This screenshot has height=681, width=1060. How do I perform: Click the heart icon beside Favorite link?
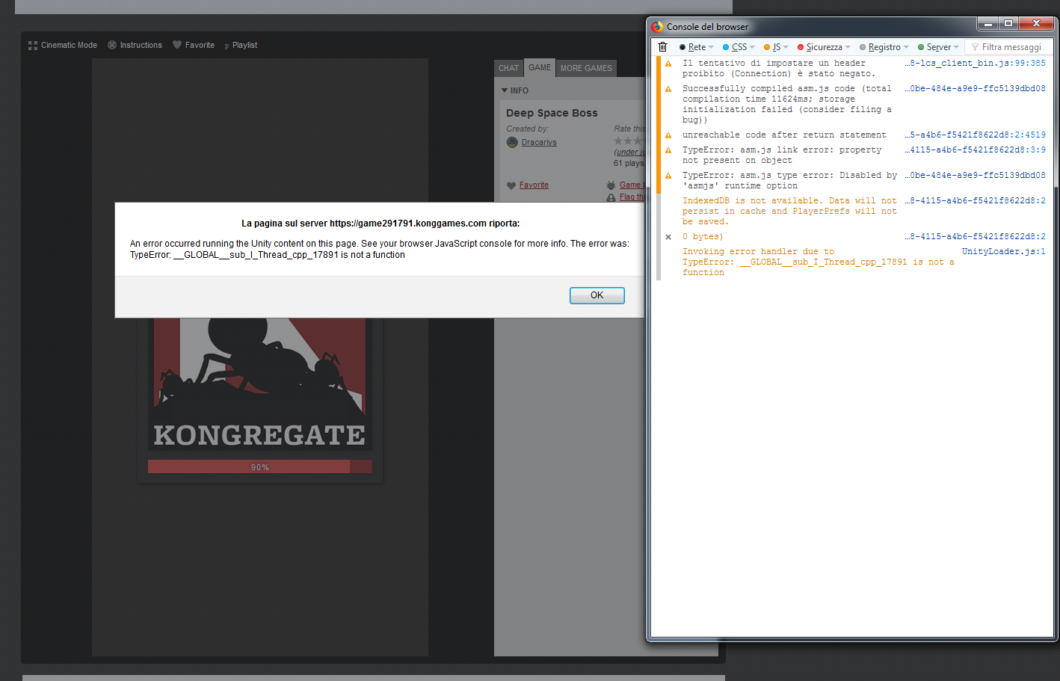point(511,185)
